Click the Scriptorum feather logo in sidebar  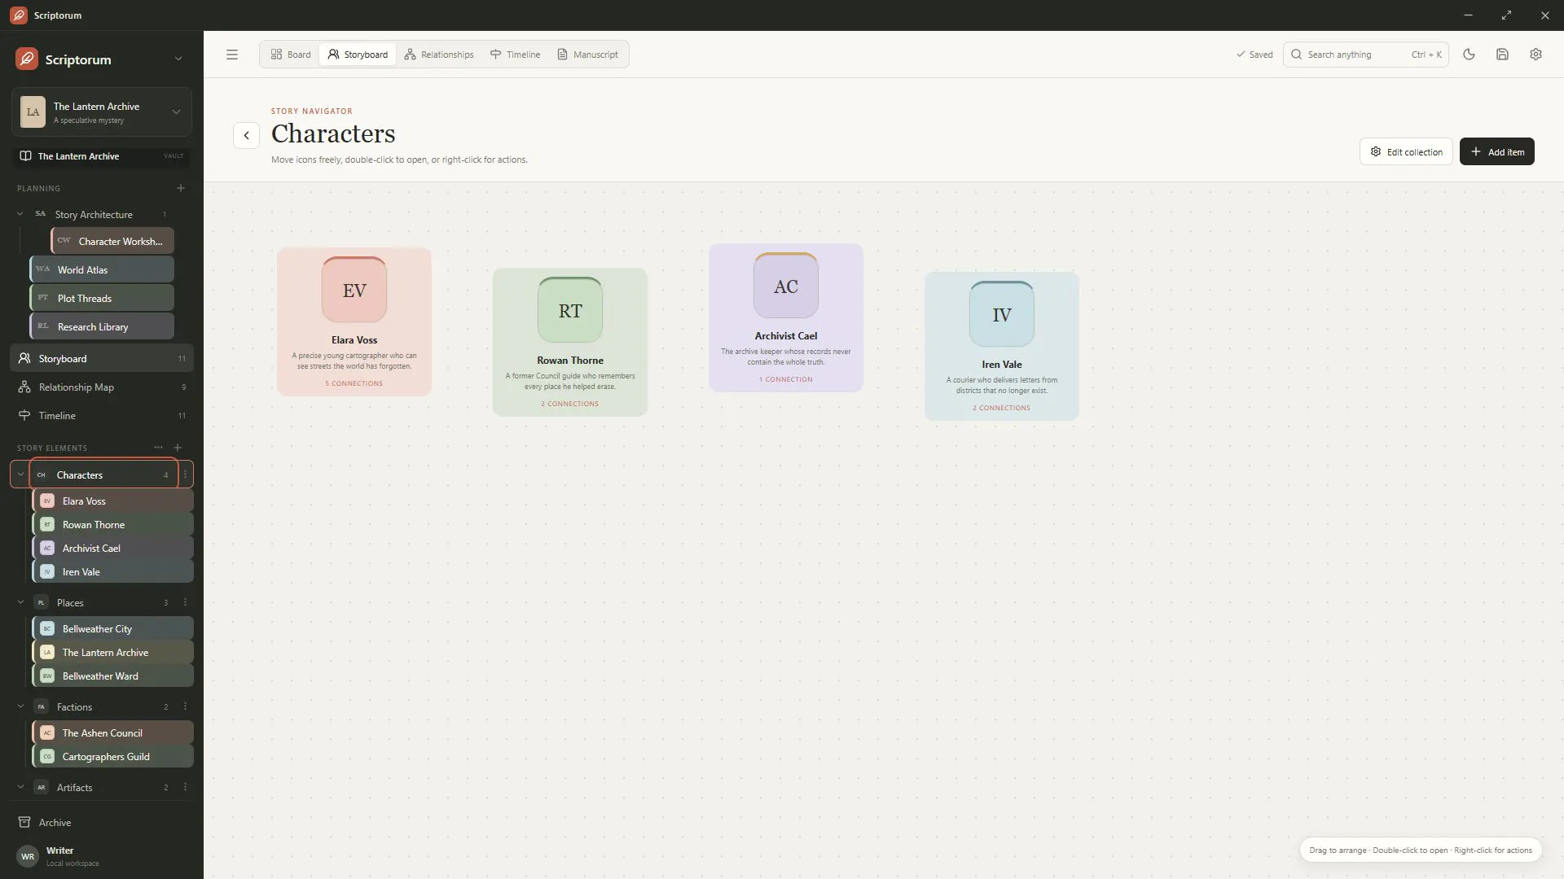[27, 59]
